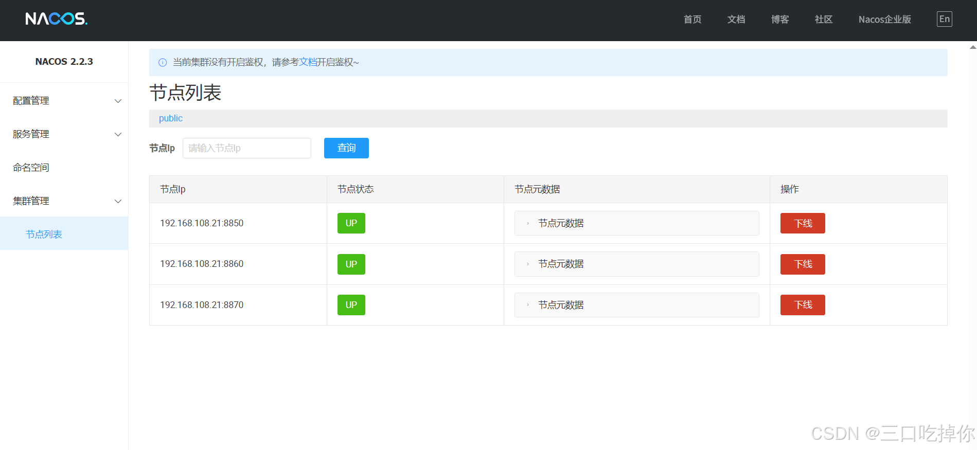Viewport: 977px width, 450px height.
Task: Open the Nacos企业版 header link
Action: (884, 20)
